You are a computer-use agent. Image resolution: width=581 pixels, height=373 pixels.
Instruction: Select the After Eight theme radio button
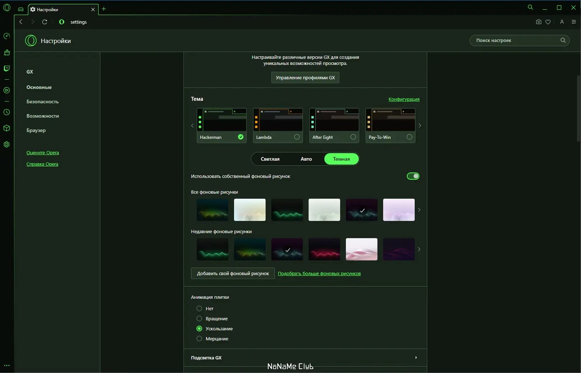(x=353, y=137)
